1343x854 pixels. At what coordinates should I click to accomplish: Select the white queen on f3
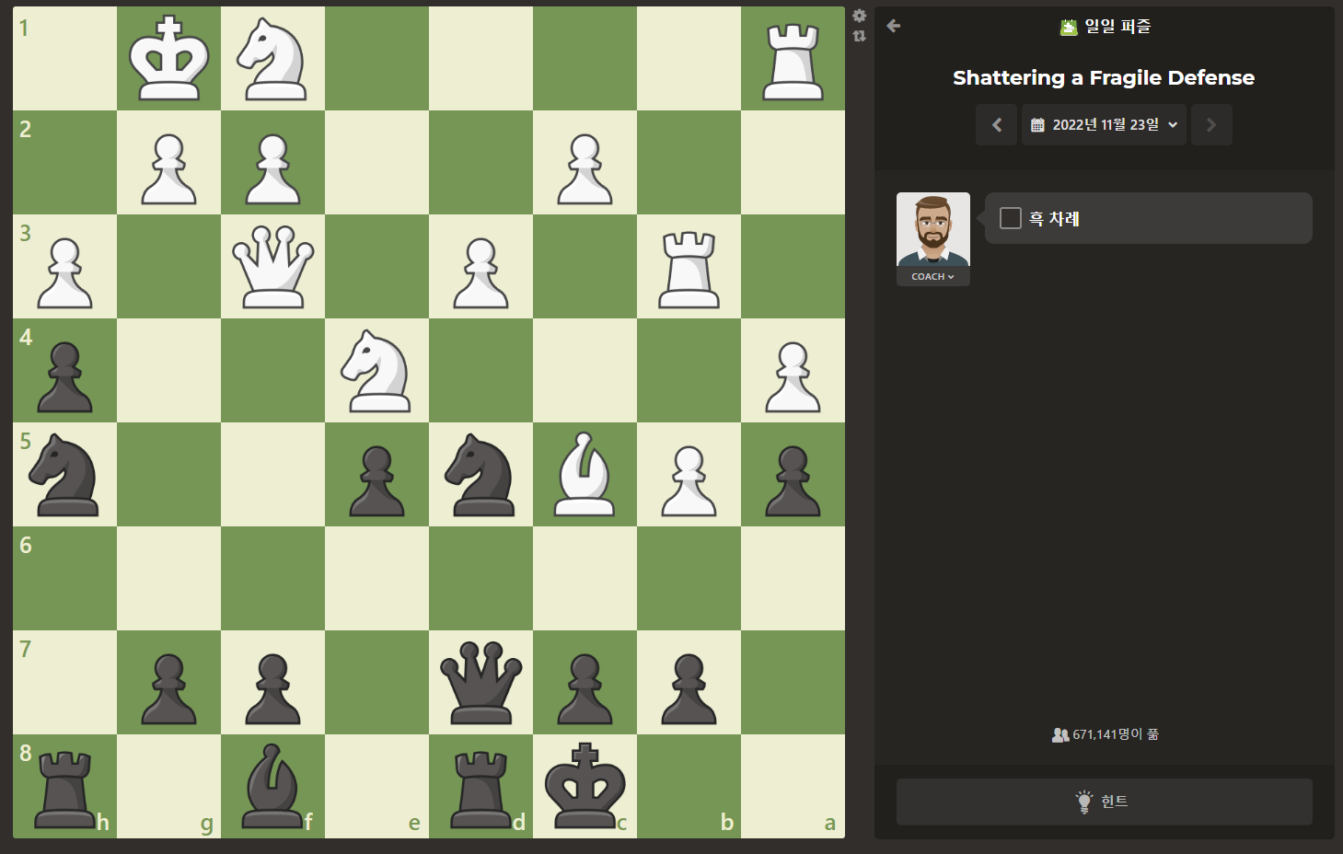[273, 267]
